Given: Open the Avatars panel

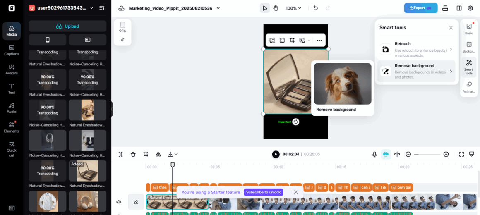Looking at the screenshot, I should (11, 69).
